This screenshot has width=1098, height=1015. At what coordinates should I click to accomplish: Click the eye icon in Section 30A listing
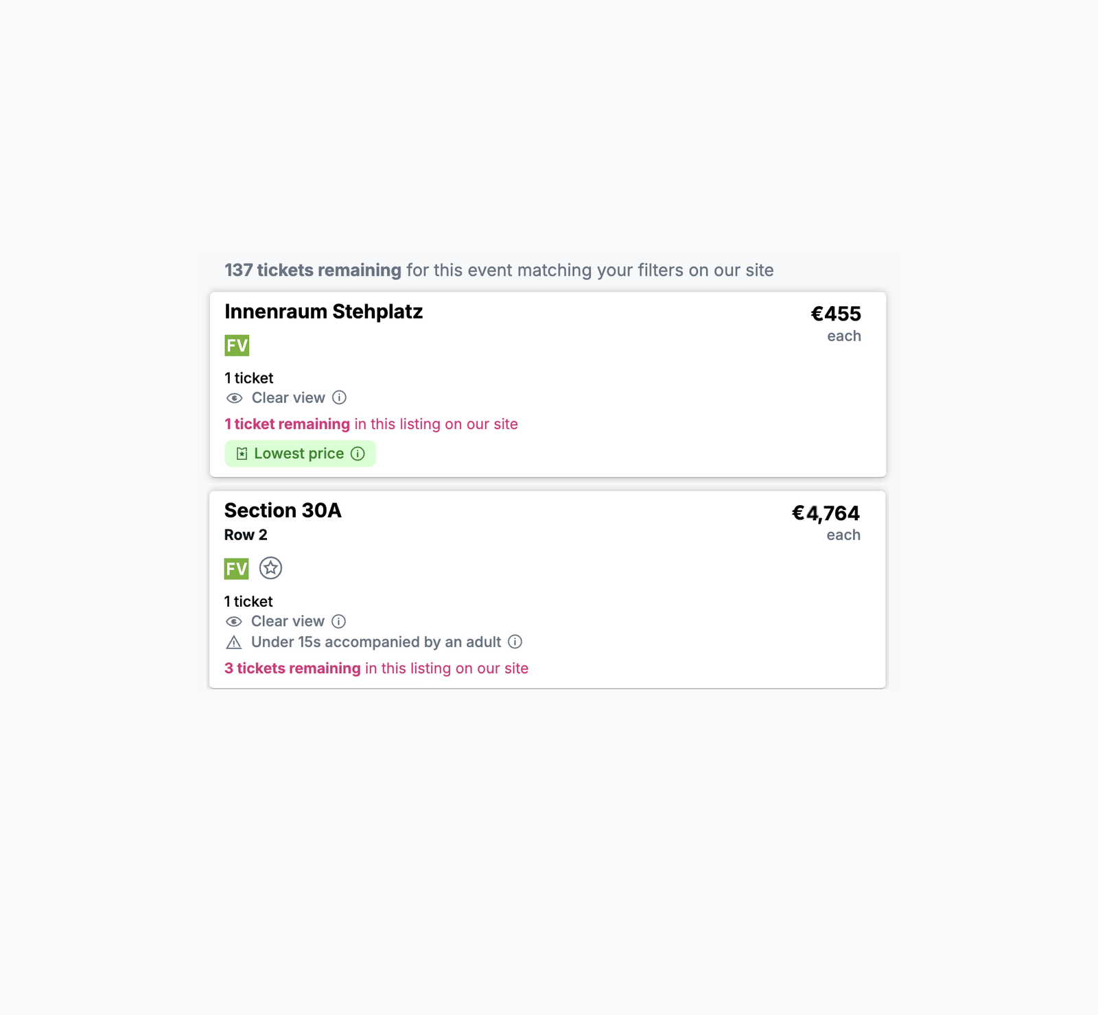[x=233, y=622]
